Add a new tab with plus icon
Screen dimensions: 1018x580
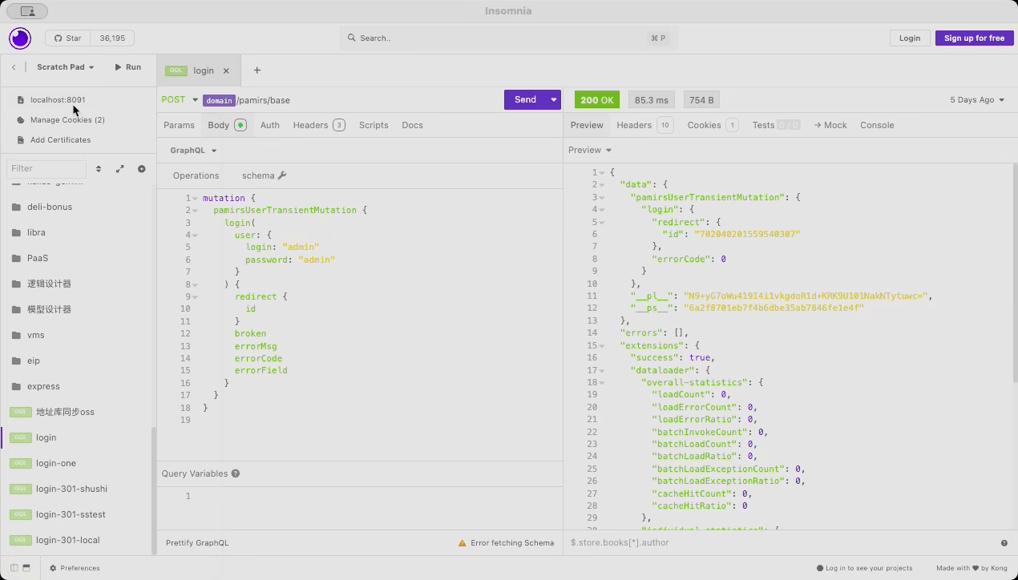[x=257, y=70]
